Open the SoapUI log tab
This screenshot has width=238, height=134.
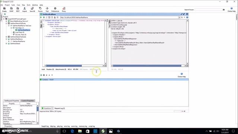45,127
